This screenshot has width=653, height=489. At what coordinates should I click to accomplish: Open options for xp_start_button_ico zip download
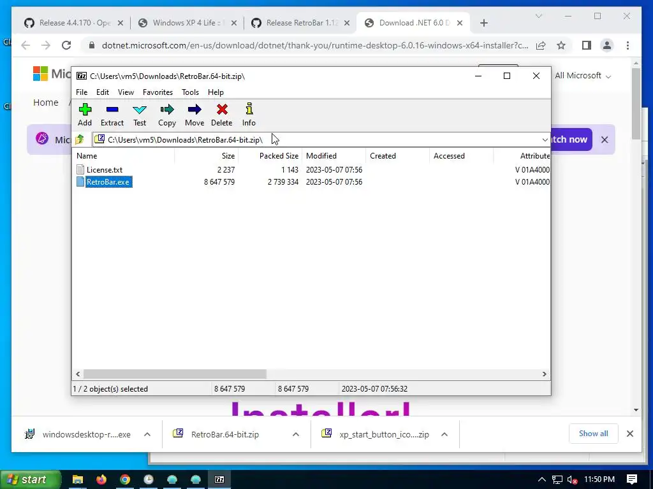coord(444,434)
